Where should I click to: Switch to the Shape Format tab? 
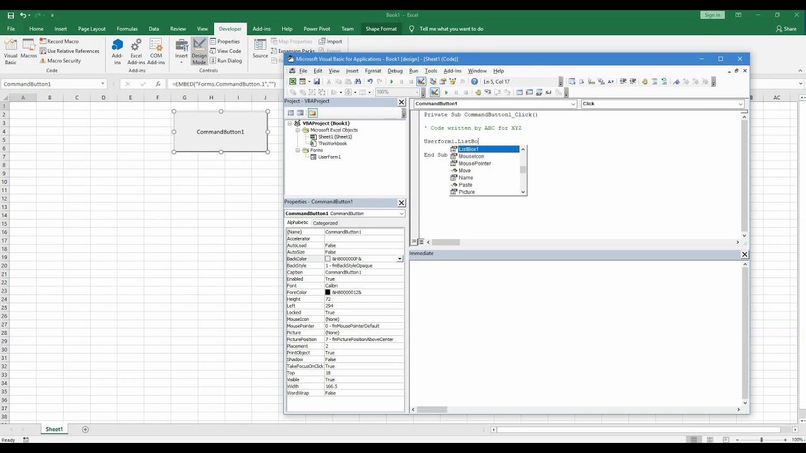click(x=381, y=29)
